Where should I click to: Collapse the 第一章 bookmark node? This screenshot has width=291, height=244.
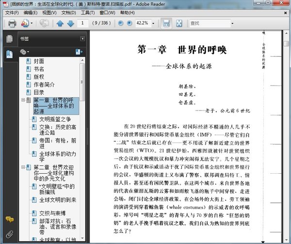[x=23, y=100]
